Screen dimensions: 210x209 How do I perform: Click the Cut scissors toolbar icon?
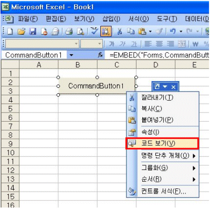120,32
